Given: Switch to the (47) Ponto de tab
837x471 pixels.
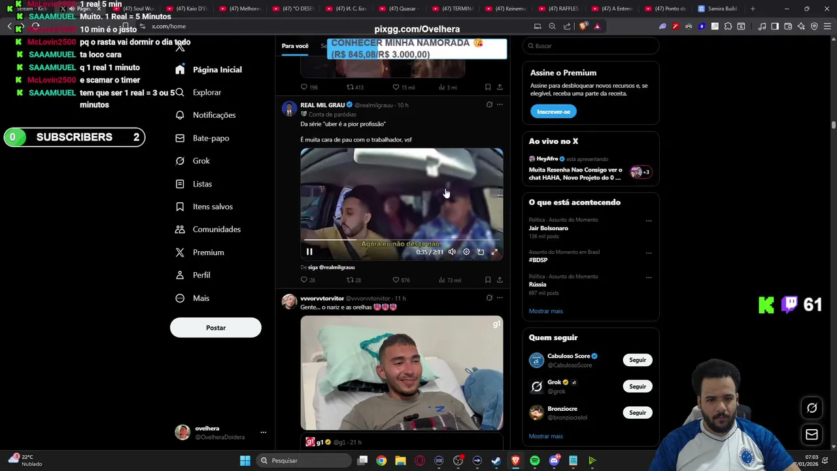Looking at the screenshot, I should coord(665,9).
